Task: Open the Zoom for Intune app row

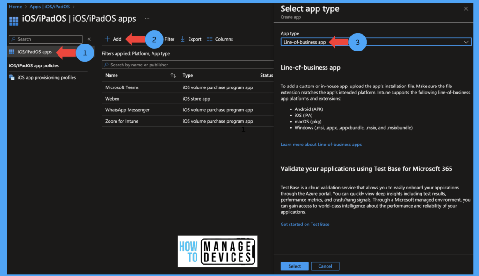Action: 188,121
